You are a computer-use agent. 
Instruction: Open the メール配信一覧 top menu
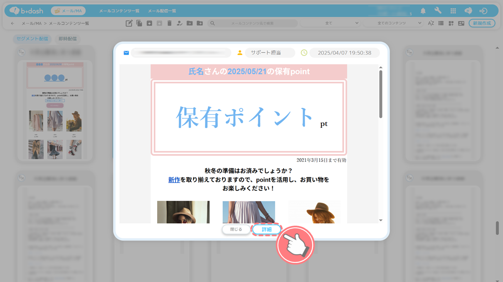(x=162, y=11)
